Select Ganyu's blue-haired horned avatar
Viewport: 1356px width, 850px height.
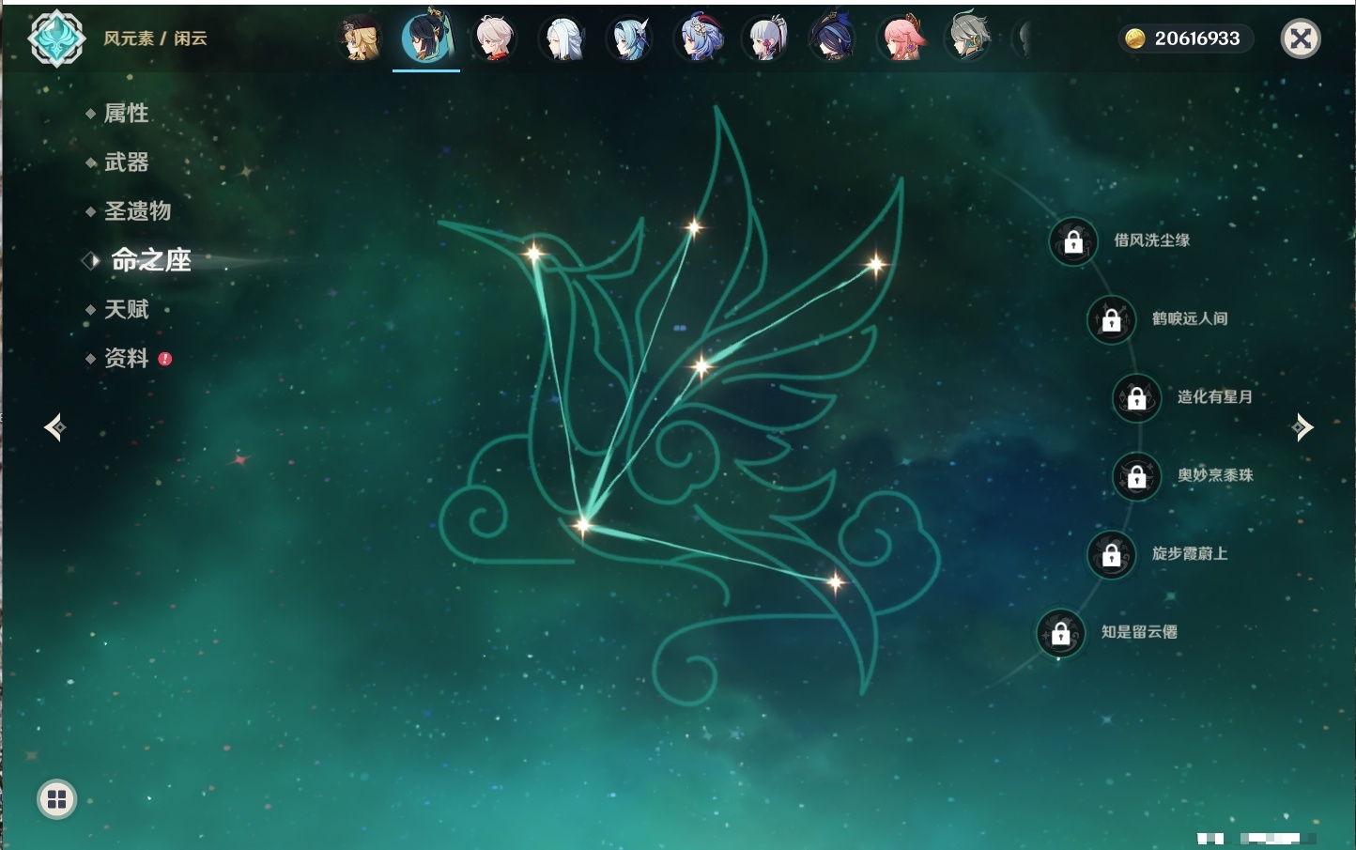(x=699, y=39)
